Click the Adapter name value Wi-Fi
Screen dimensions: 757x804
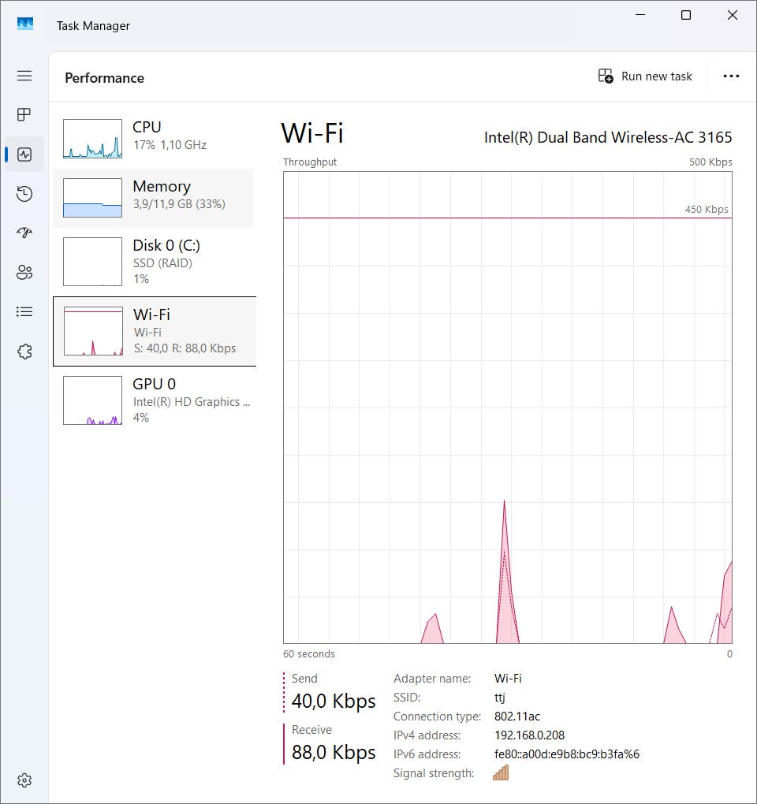(508, 679)
